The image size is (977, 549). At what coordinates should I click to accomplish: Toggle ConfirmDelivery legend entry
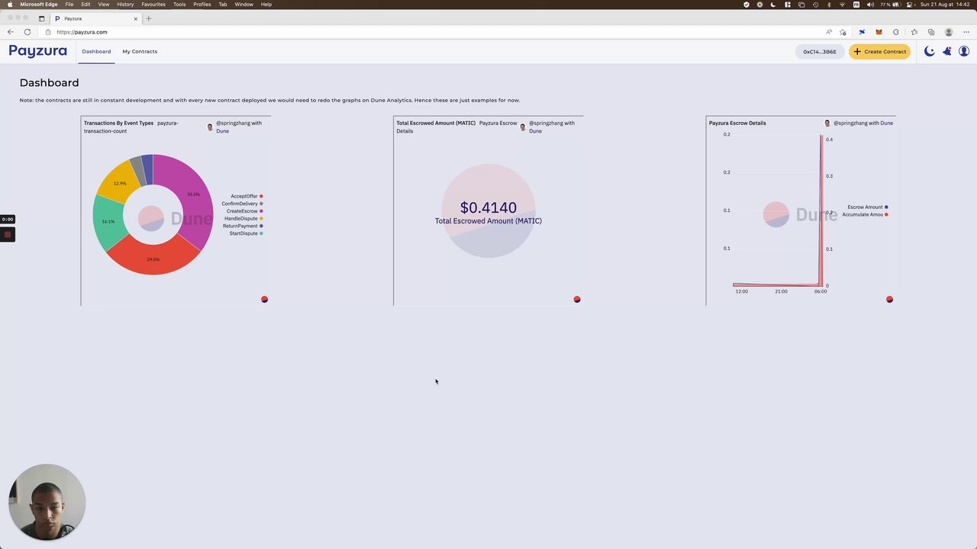pos(242,204)
